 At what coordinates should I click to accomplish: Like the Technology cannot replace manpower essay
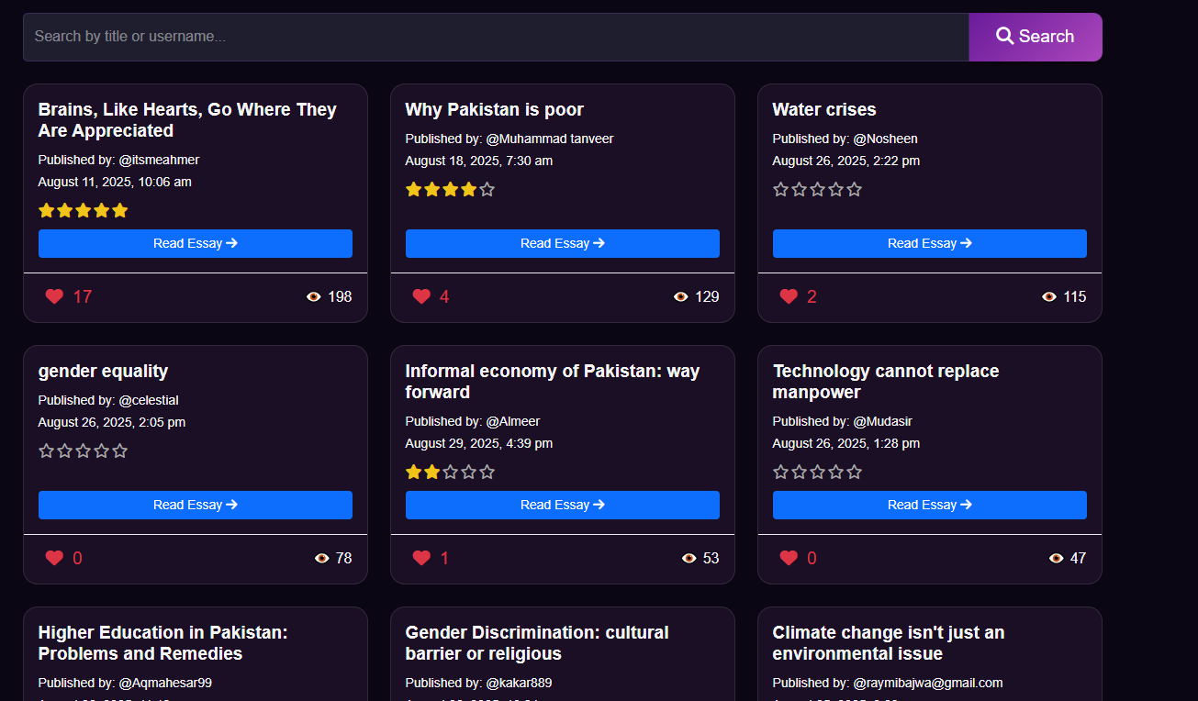tap(789, 558)
